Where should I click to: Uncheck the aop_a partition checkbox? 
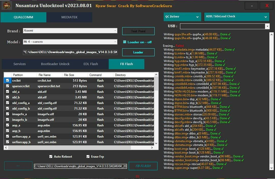(x=7, y=125)
